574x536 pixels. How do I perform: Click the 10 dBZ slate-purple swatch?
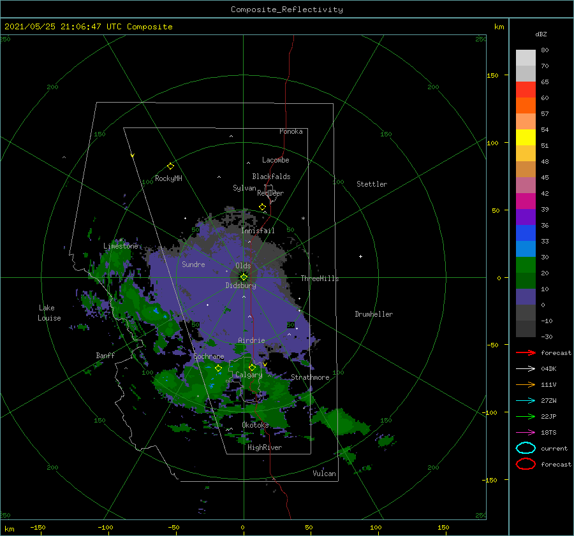coord(526,297)
